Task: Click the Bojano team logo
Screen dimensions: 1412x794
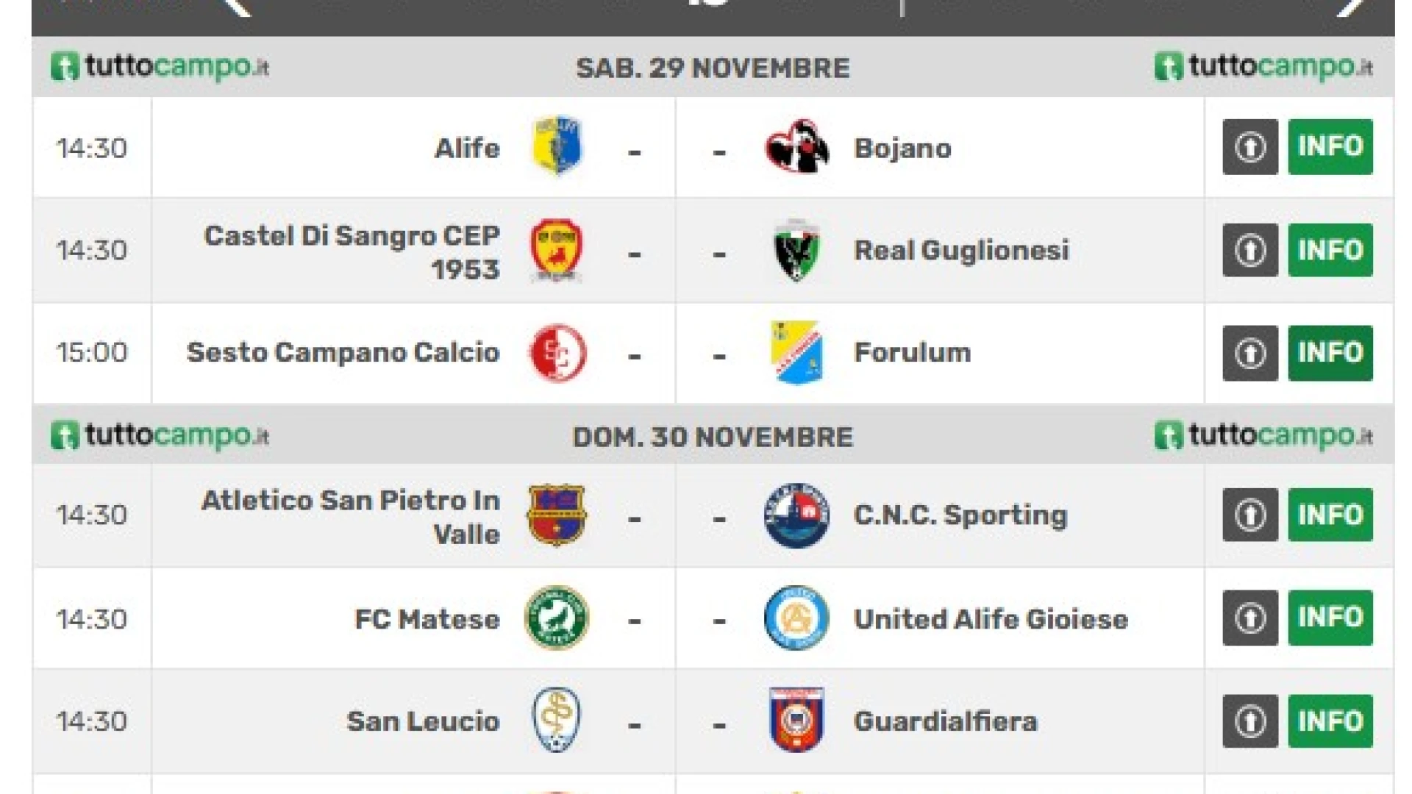Action: [x=796, y=146]
